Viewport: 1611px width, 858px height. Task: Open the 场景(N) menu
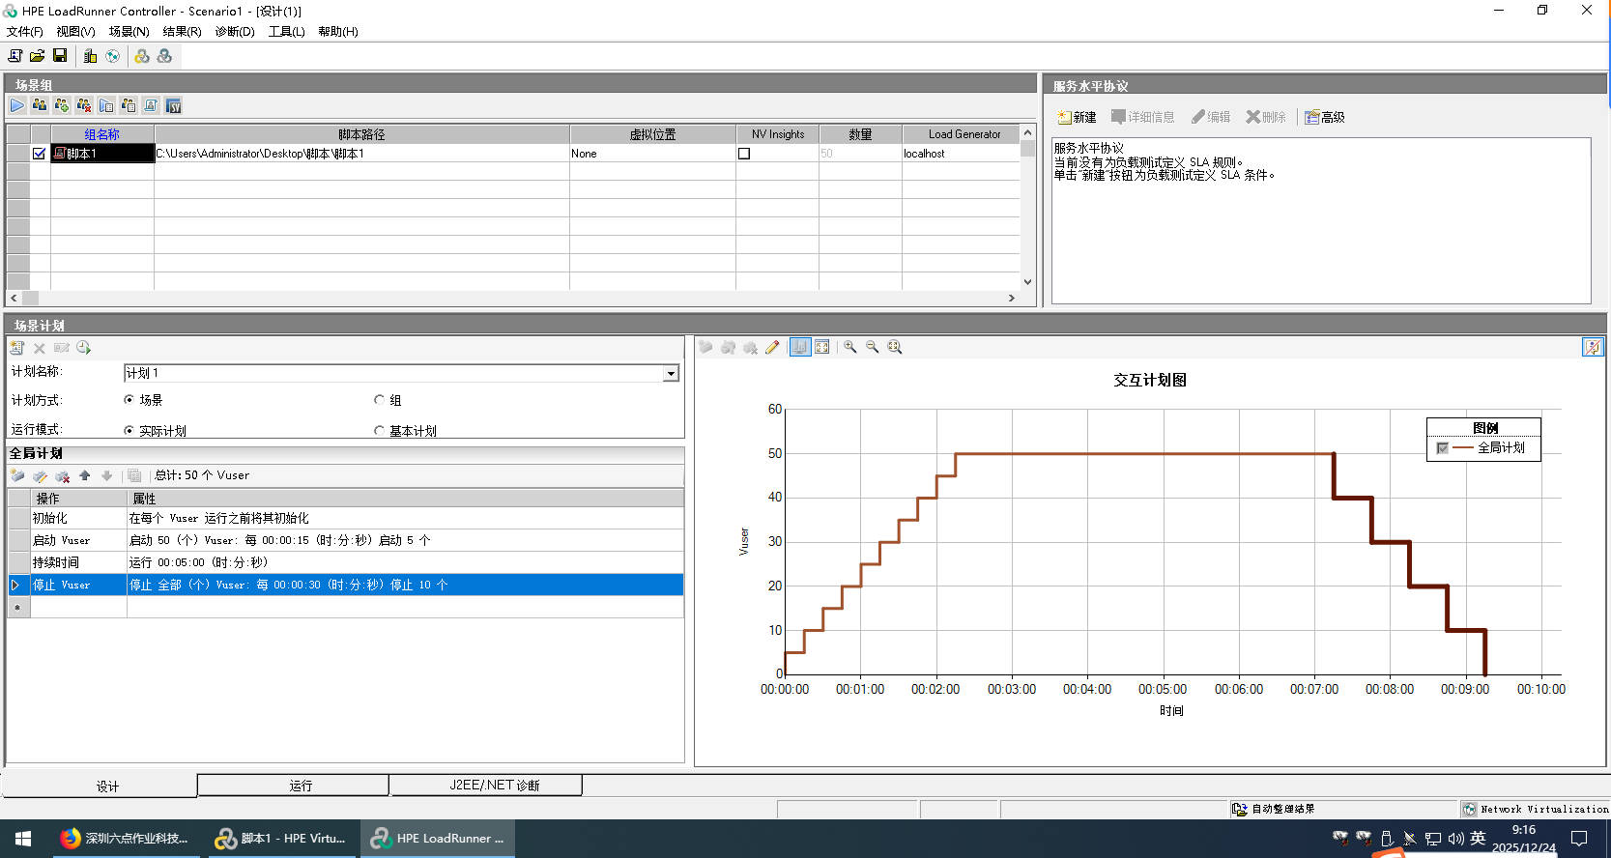point(129,32)
